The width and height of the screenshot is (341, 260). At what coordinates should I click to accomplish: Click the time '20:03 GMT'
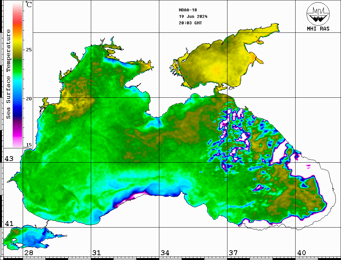pyautogui.click(x=190, y=23)
